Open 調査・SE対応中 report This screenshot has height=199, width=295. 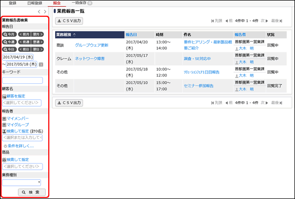pos(197,59)
